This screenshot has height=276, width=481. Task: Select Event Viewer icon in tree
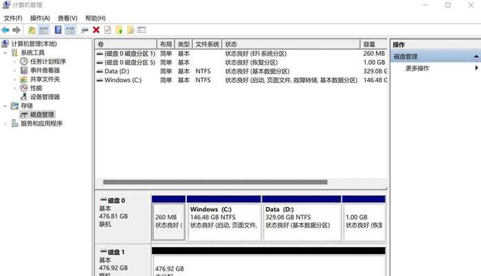[24, 70]
